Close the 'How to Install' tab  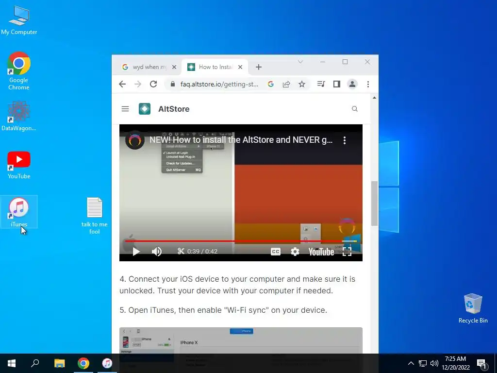[240, 67]
